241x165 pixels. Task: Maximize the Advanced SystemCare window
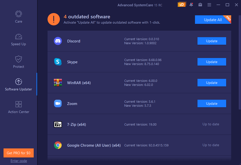pos(227,5)
